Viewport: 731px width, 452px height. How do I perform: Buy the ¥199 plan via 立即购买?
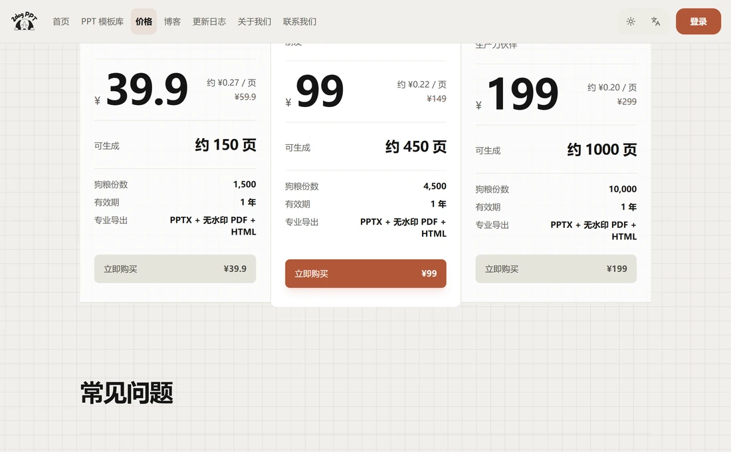556,269
